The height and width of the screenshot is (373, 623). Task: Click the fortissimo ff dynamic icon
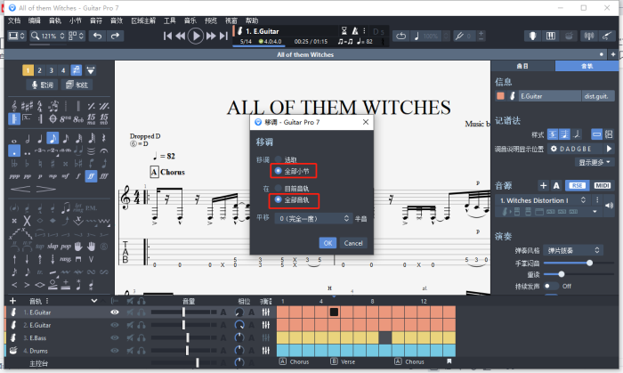[92, 176]
